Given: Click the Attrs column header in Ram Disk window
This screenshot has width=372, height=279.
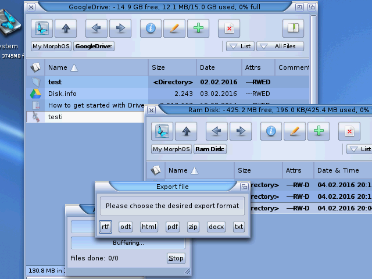Looking at the screenshot, I should click(x=298, y=170).
